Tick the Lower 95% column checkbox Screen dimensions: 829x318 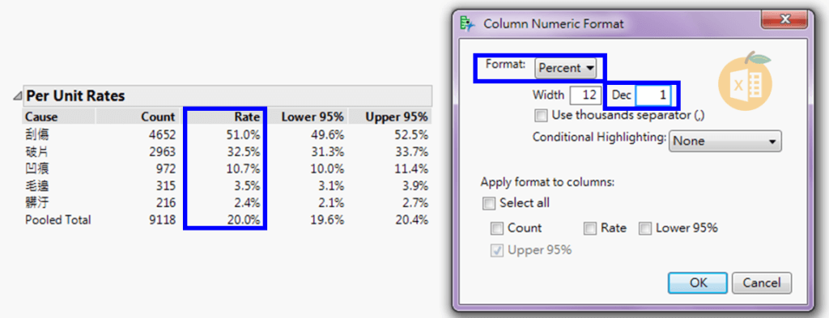point(645,228)
